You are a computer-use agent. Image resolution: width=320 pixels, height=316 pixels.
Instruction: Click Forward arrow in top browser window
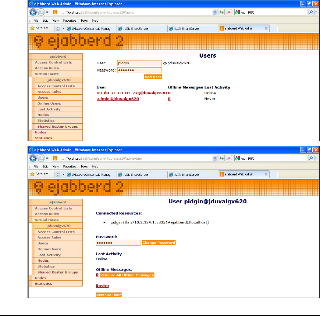pos(41,12)
